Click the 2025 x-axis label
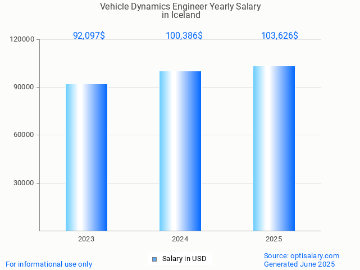360x270 pixels. (x=274, y=239)
